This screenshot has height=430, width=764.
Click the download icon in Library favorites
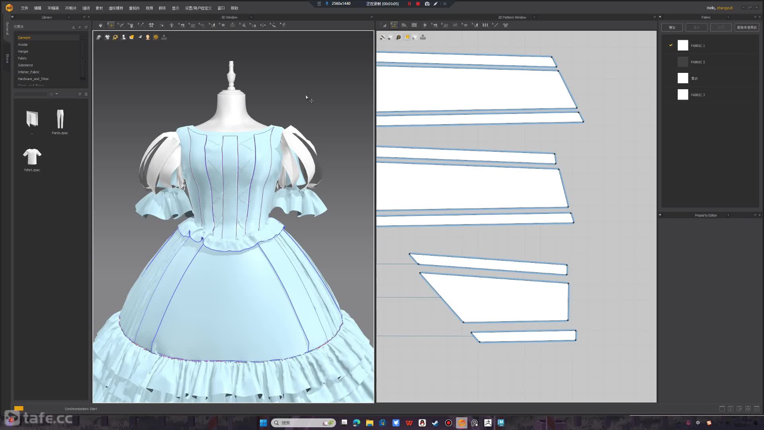(73, 27)
